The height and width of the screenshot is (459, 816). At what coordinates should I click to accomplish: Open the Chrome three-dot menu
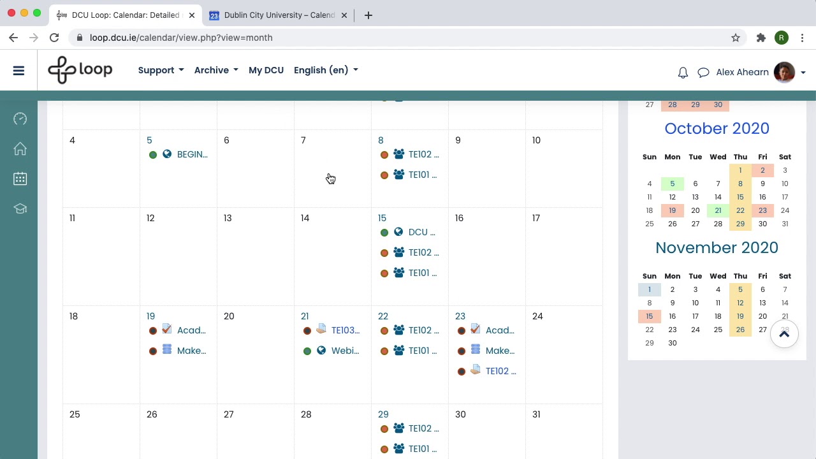coord(803,38)
